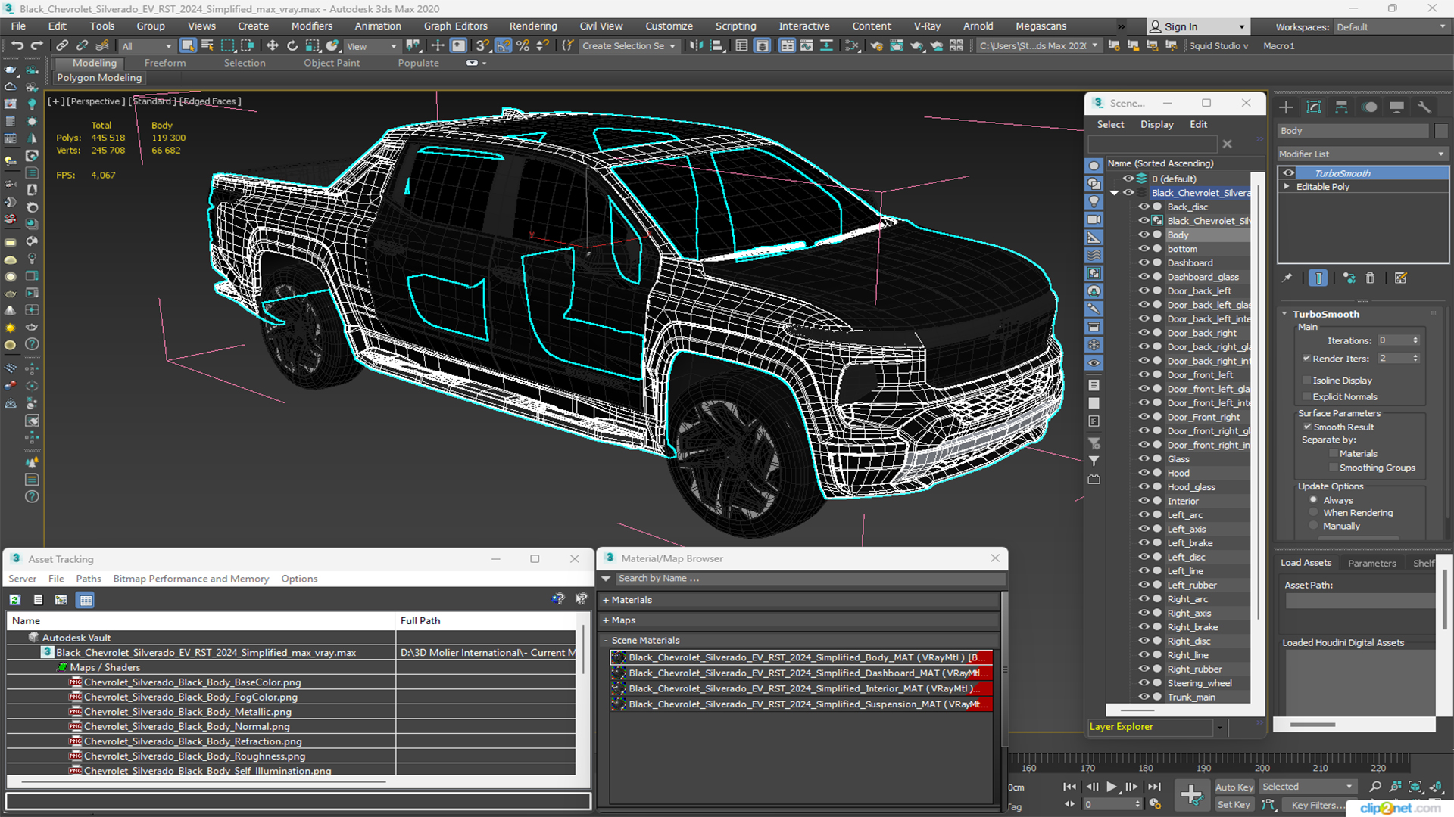Image resolution: width=1454 pixels, height=817 pixels.
Task: Toggle Render Iters checkbox
Action: (1307, 359)
